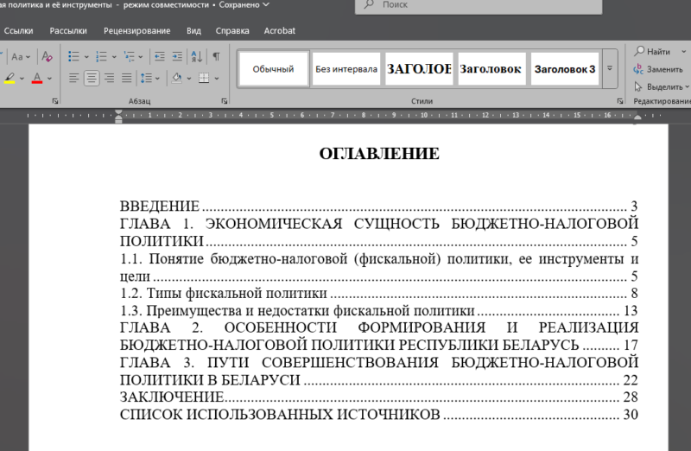Open the Acrobat tab
Image resolution: width=691 pixels, height=451 pixels.
click(279, 31)
